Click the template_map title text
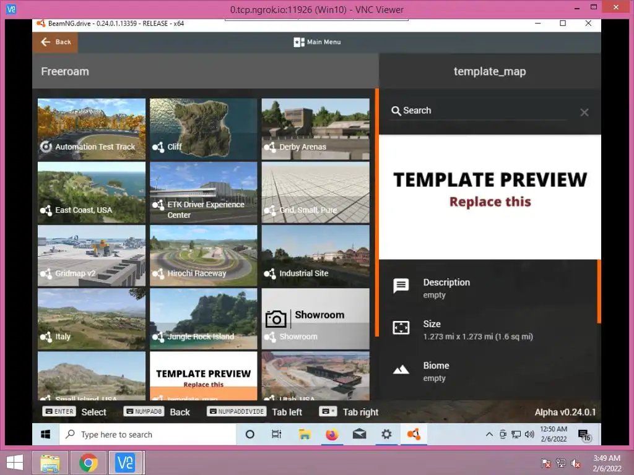This screenshot has height=475, width=634. [x=490, y=72]
